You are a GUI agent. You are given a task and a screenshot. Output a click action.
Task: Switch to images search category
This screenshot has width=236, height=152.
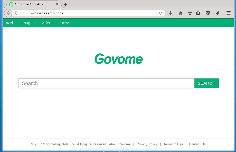click(x=28, y=23)
